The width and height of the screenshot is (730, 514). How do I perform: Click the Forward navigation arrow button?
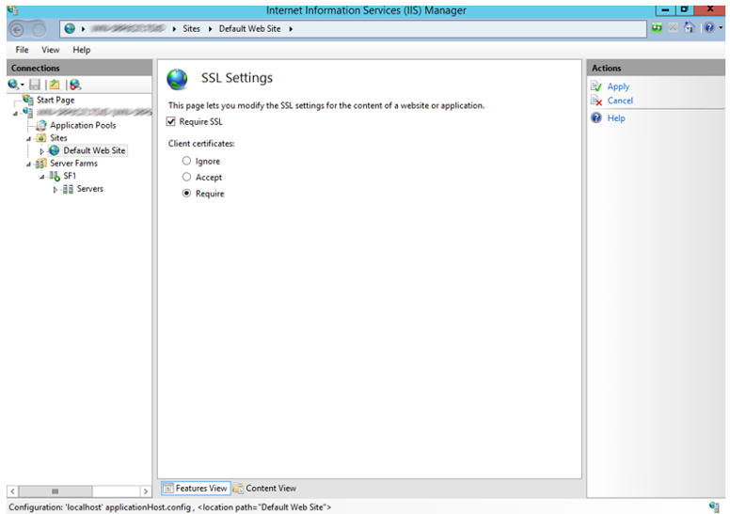[x=40, y=30]
